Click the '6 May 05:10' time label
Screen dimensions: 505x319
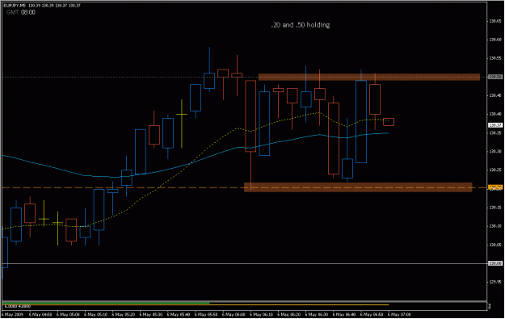pos(95,314)
